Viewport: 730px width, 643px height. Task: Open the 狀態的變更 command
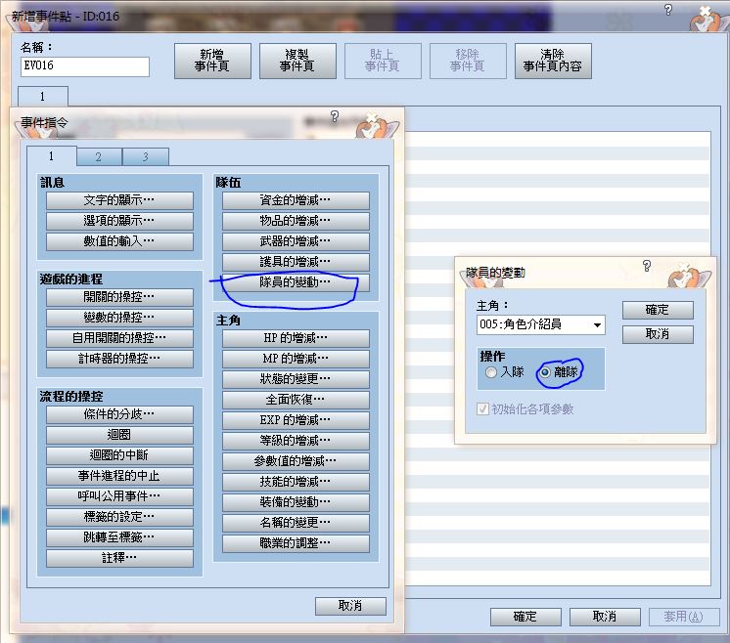click(296, 379)
